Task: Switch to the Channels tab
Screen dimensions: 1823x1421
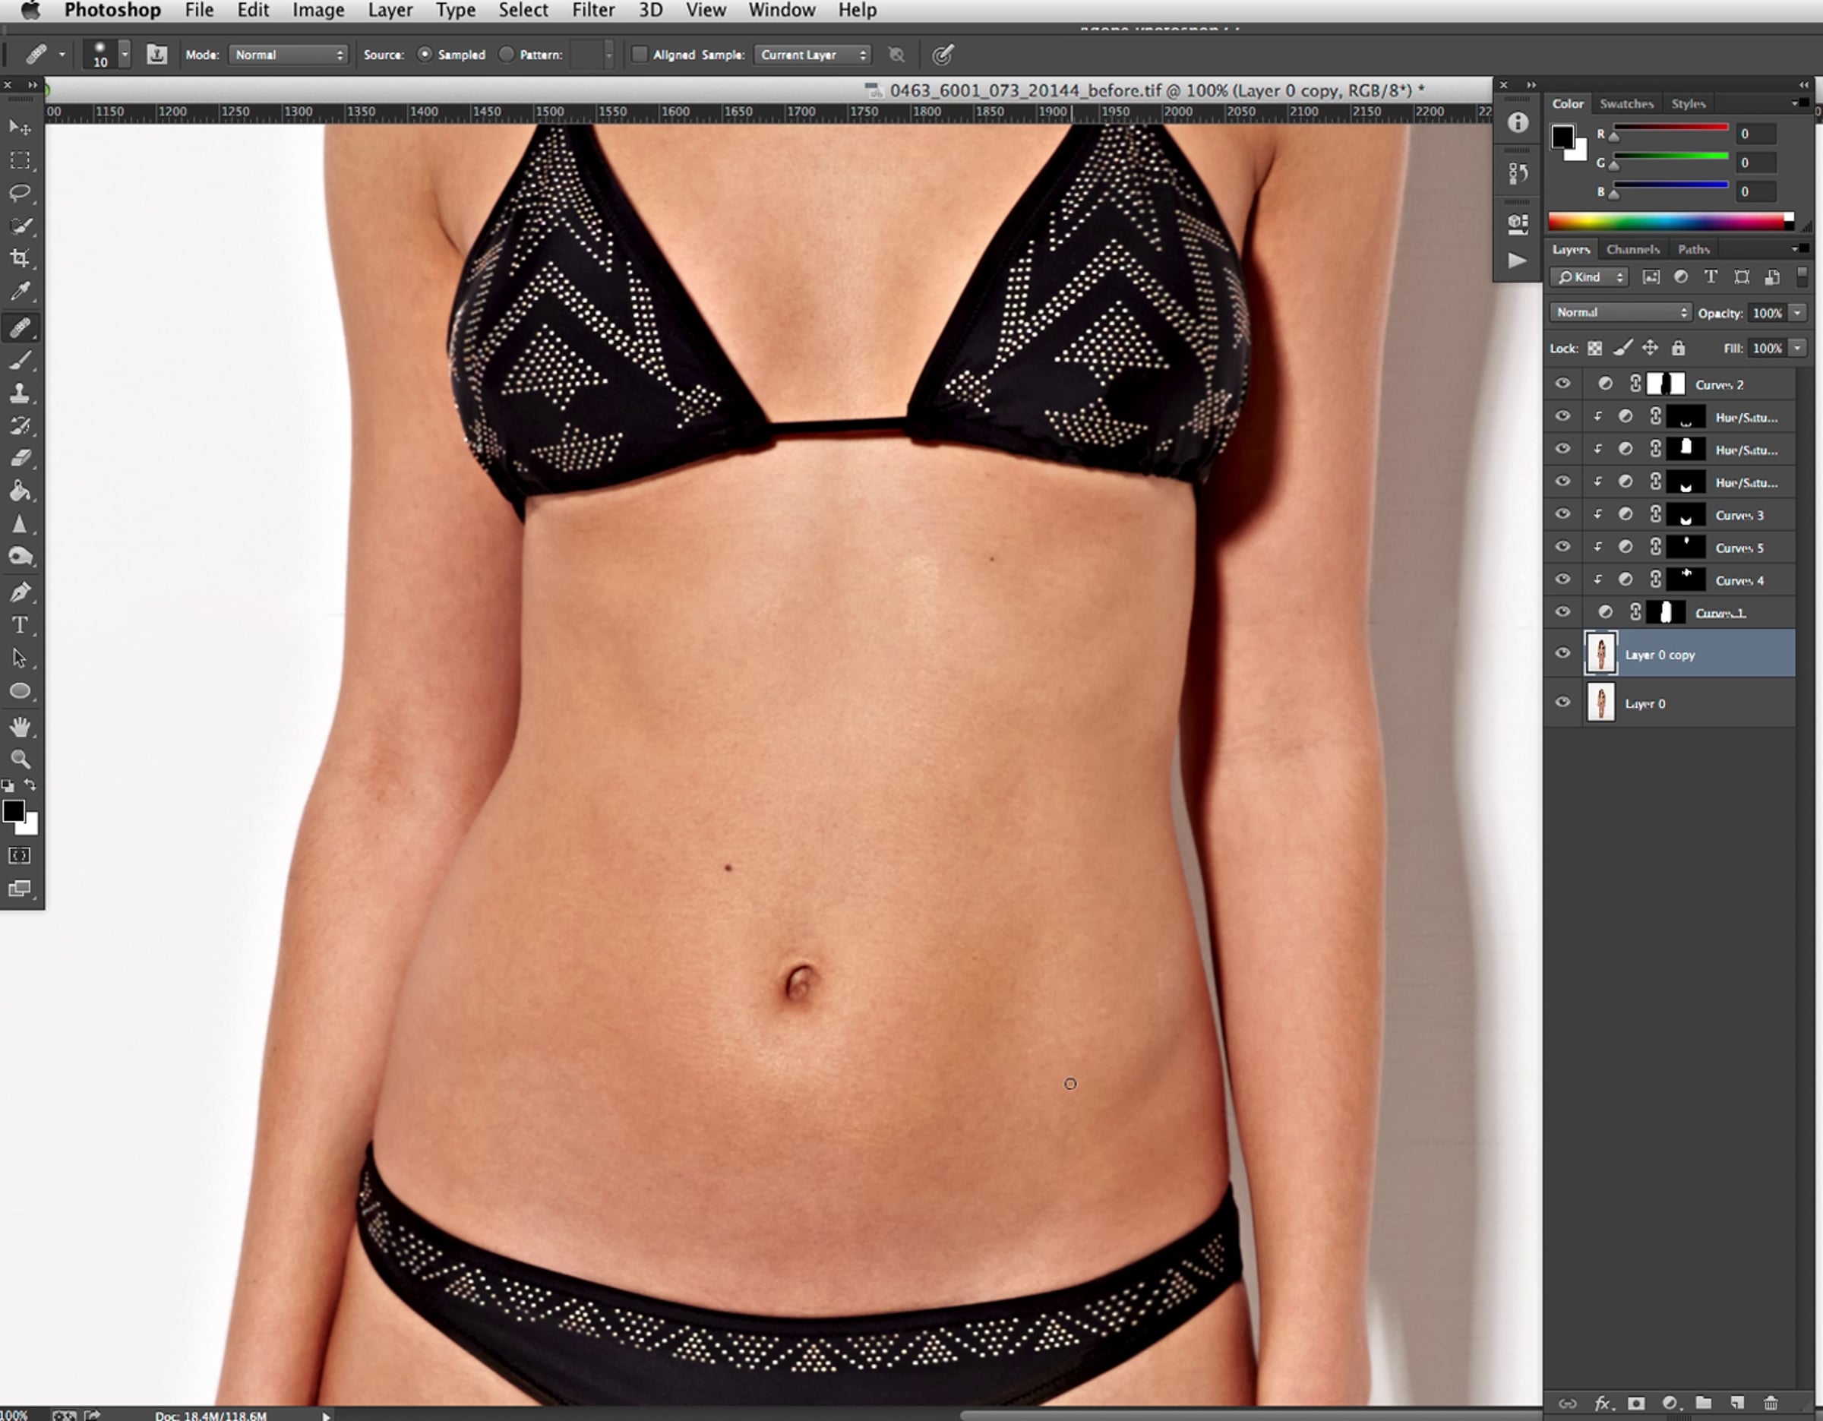Action: point(1632,248)
